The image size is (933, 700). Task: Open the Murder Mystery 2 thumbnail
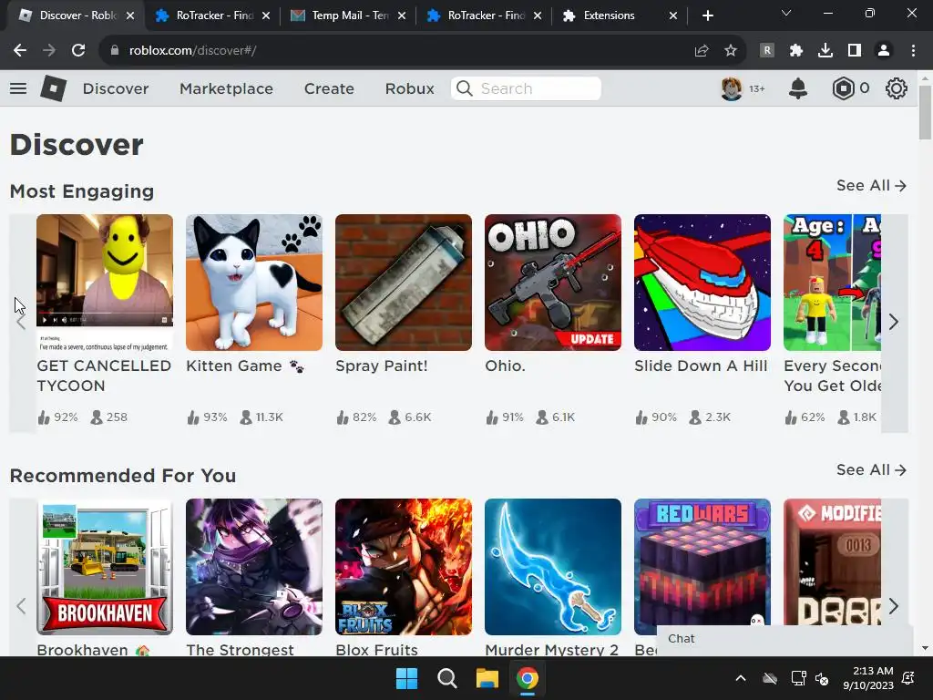553,567
